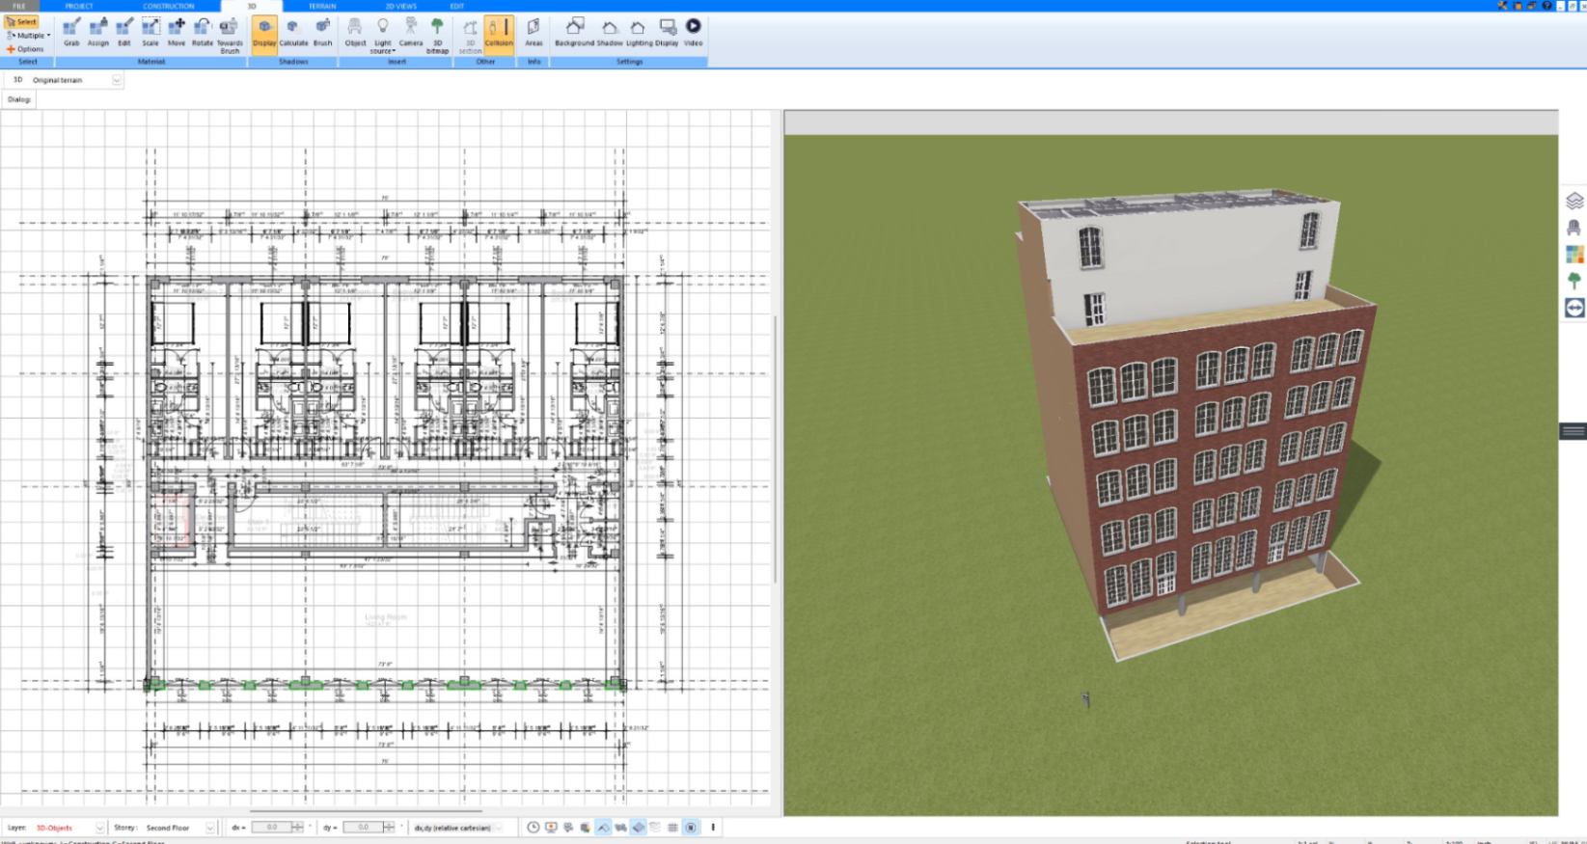Choose the Assign material tool
The width and height of the screenshot is (1587, 844).
(97, 32)
